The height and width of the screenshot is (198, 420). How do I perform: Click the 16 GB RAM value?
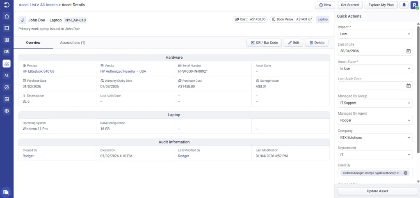105,129
